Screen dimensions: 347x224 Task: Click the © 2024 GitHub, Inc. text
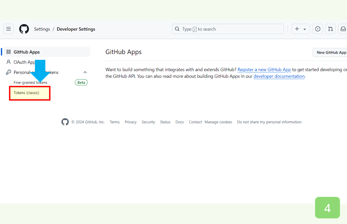(88, 122)
